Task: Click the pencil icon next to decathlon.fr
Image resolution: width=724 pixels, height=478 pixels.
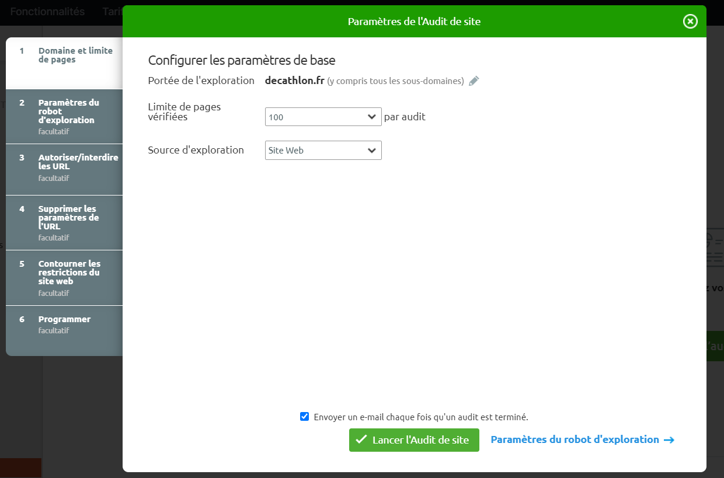Action: pyautogui.click(x=474, y=81)
